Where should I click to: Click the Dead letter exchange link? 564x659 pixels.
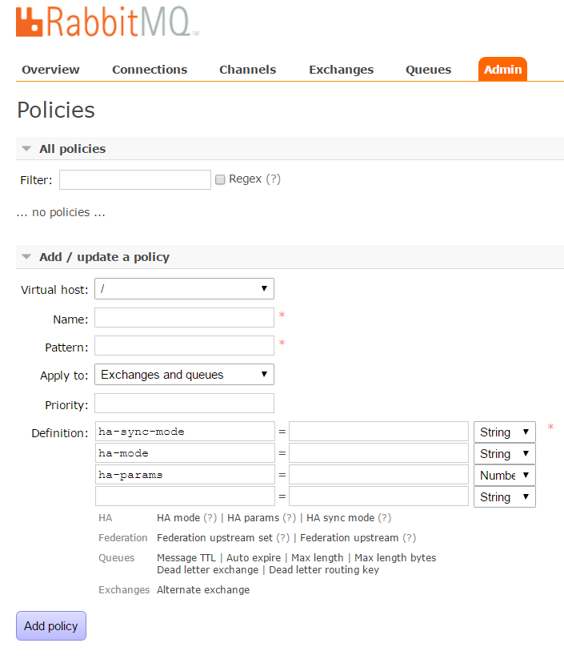(207, 570)
